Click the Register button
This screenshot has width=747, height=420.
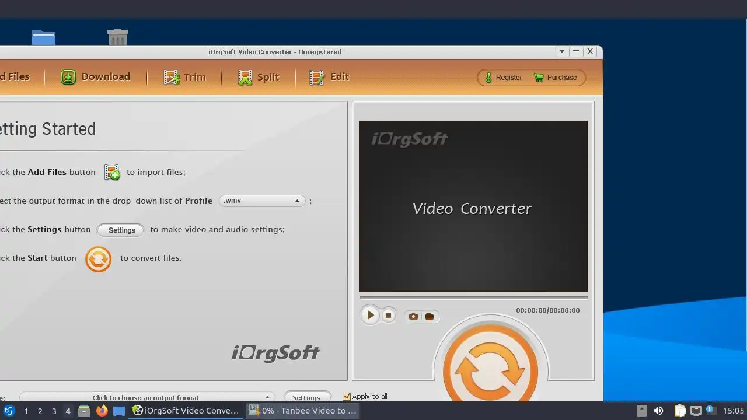[x=504, y=78]
